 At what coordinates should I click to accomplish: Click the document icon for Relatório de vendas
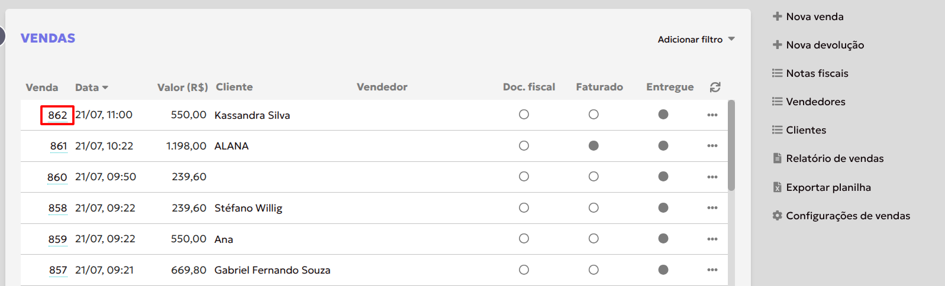tap(777, 158)
